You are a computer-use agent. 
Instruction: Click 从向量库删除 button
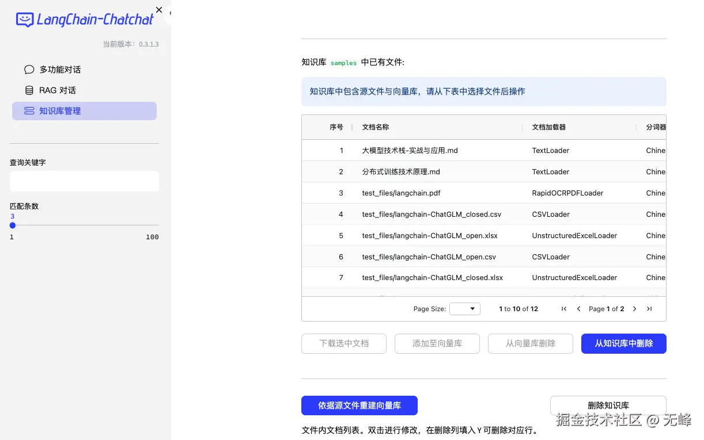[x=531, y=343]
